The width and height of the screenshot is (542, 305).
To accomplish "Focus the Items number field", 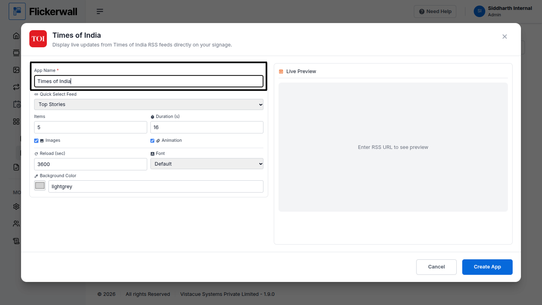I will tap(90, 127).
